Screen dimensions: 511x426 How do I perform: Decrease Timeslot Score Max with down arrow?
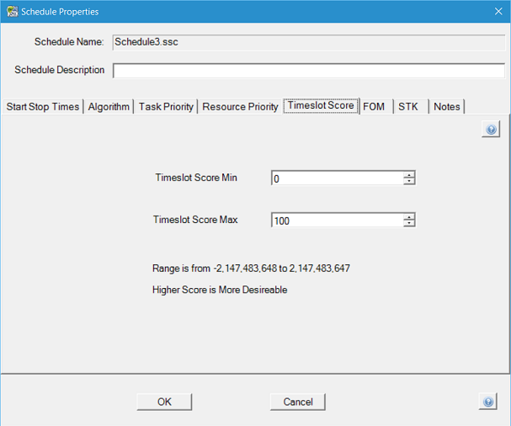(409, 224)
